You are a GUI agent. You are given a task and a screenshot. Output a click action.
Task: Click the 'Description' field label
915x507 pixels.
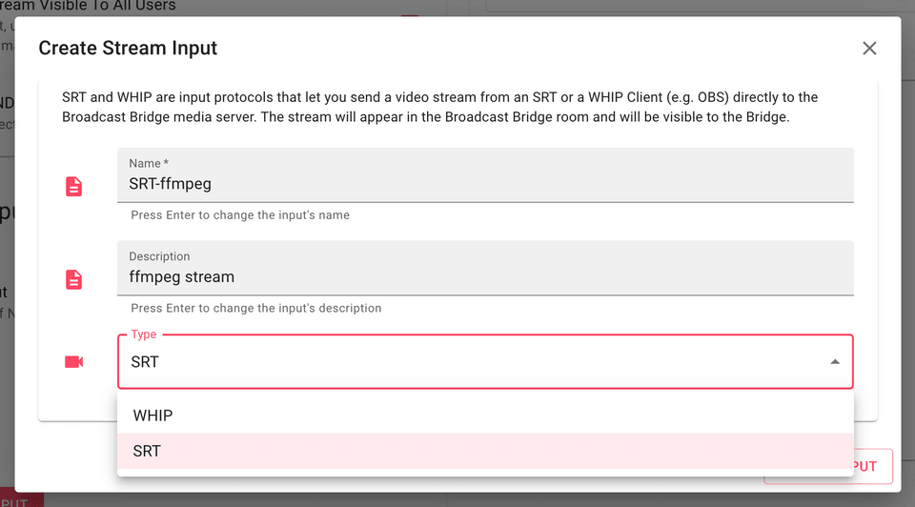pyautogui.click(x=159, y=256)
